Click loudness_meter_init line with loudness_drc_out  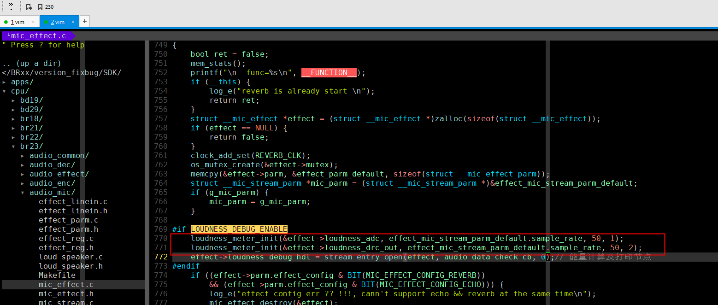click(417, 247)
